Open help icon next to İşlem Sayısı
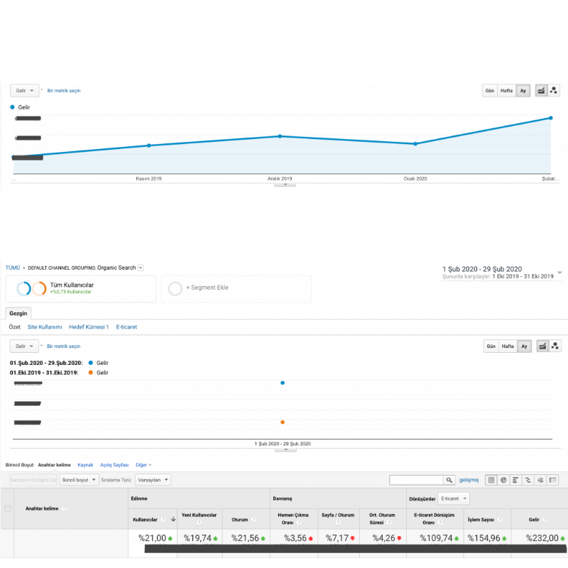The image size is (568, 568). click(x=500, y=519)
